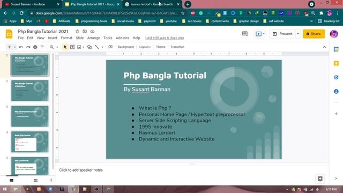Click the print icon

35,47
